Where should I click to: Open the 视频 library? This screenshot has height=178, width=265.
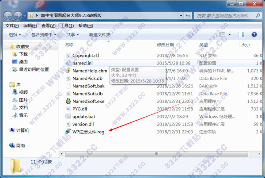tap(23, 92)
